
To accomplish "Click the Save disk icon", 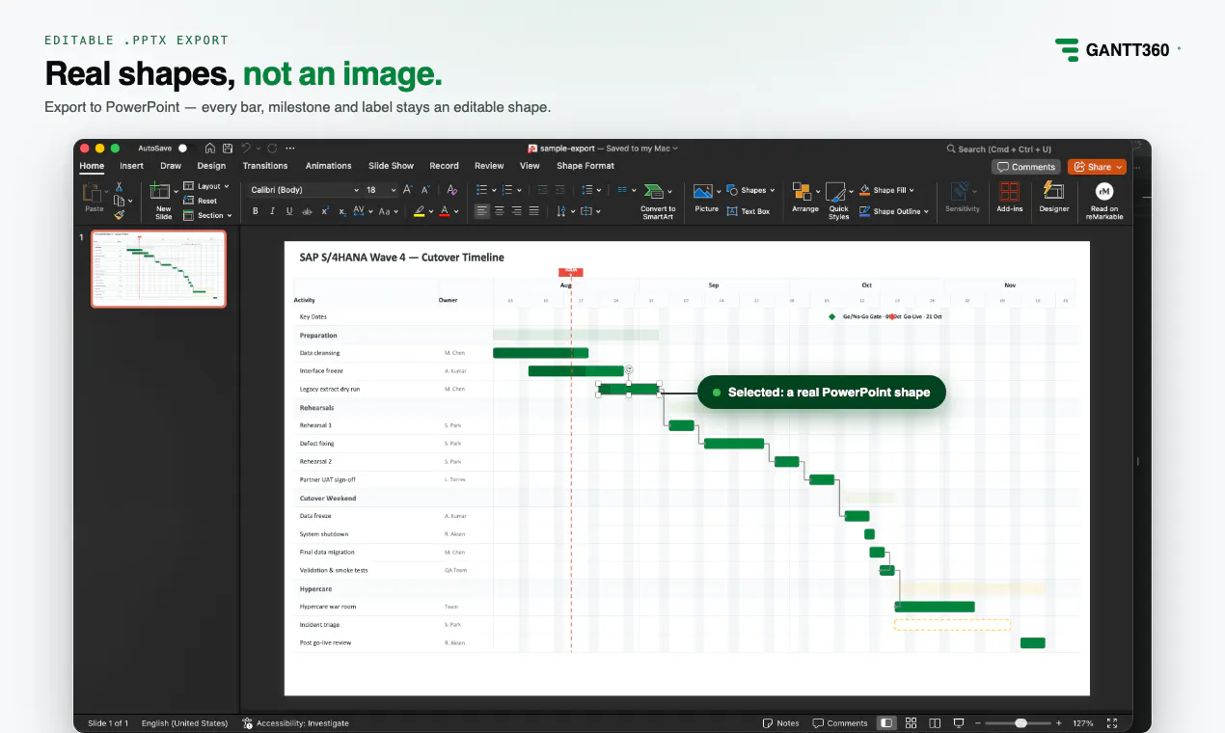I will point(227,149).
